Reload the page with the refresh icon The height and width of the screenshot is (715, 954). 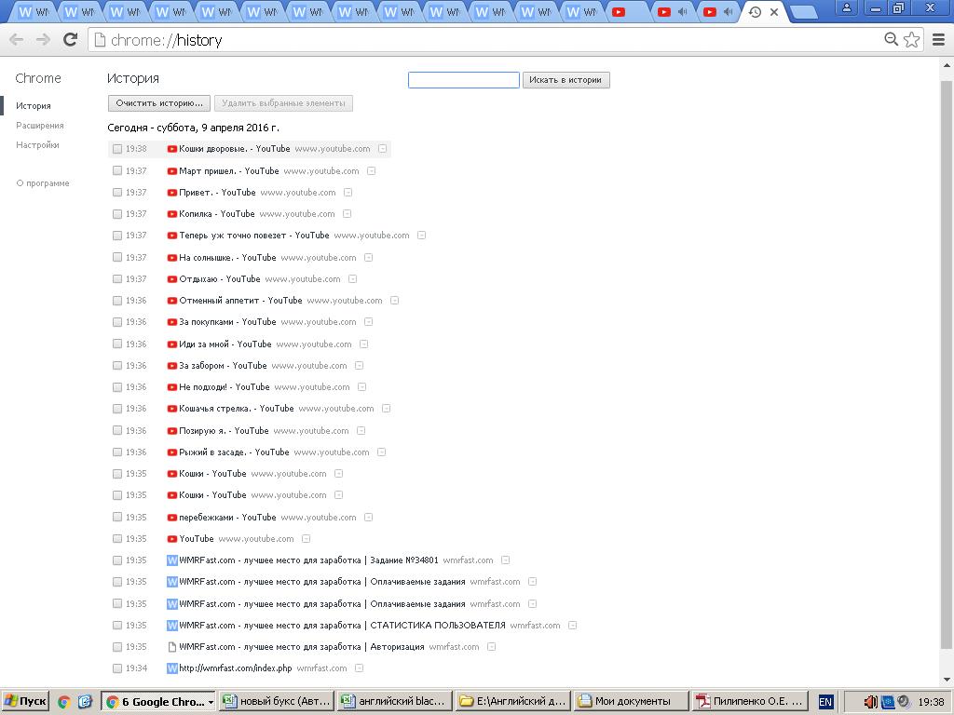click(x=71, y=39)
